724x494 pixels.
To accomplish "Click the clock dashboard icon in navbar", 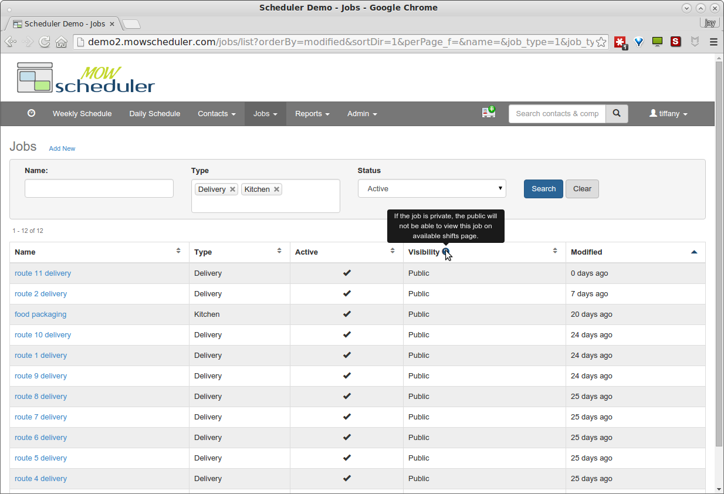I will (x=32, y=113).
